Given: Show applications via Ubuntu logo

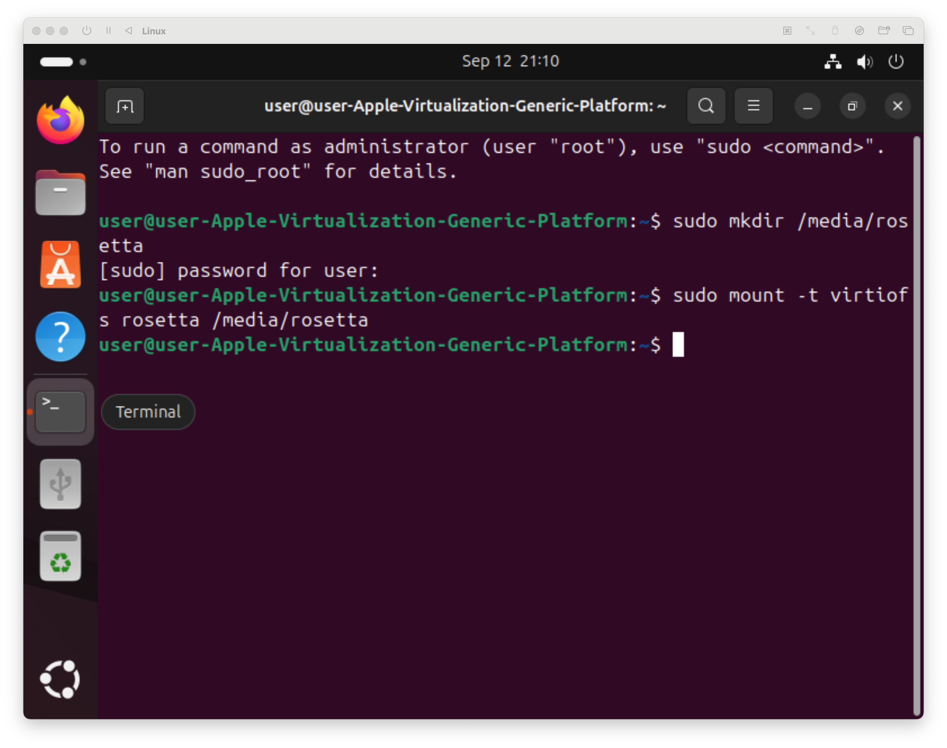Looking at the screenshot, I should click(60, 679).
